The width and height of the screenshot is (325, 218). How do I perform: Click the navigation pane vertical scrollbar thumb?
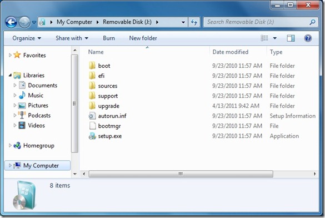pyautogui.click(x=75, y=103)
